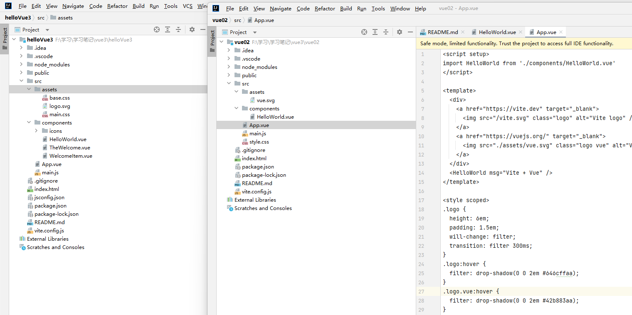Screen dimensions: 632x315
Task: Select style.css in vue02 tree
Action: point(259,142)
